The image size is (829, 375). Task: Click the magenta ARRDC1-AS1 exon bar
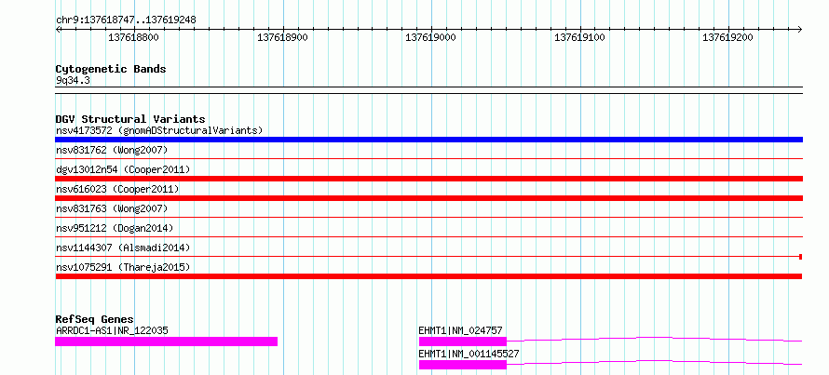[166, 342]
